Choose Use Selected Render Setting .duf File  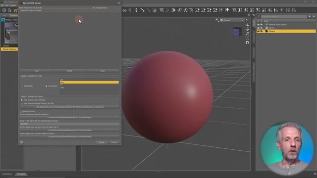click(22, 103)
